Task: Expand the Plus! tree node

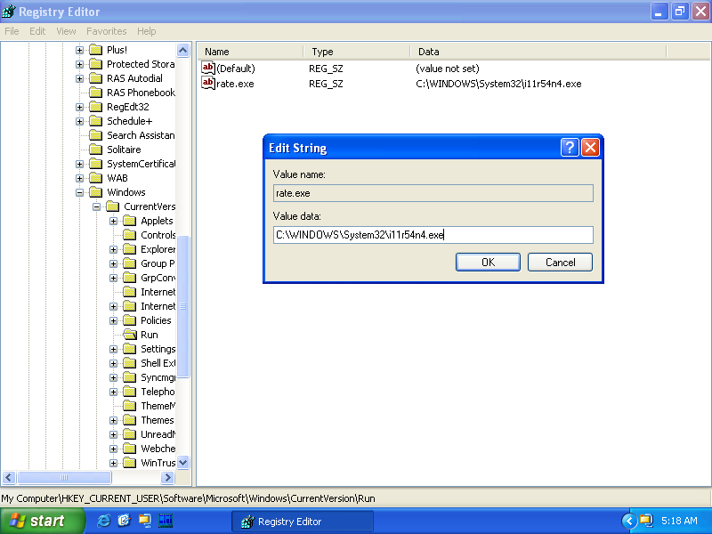Action: [x=79, y=50]
